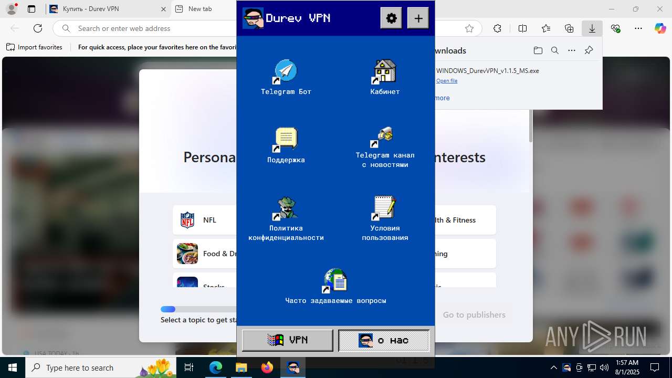Add this page to favorites star
The height and width of the screenshot is (378, 672).
point(469,28)
